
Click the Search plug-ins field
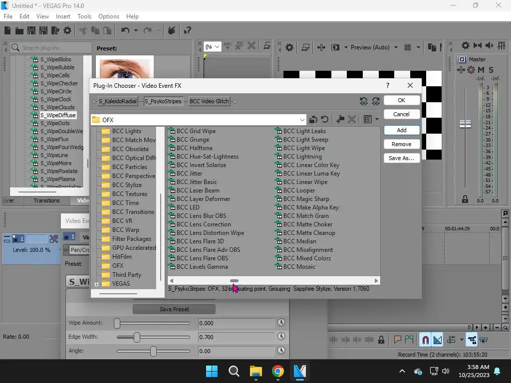[x=51, y=47]
